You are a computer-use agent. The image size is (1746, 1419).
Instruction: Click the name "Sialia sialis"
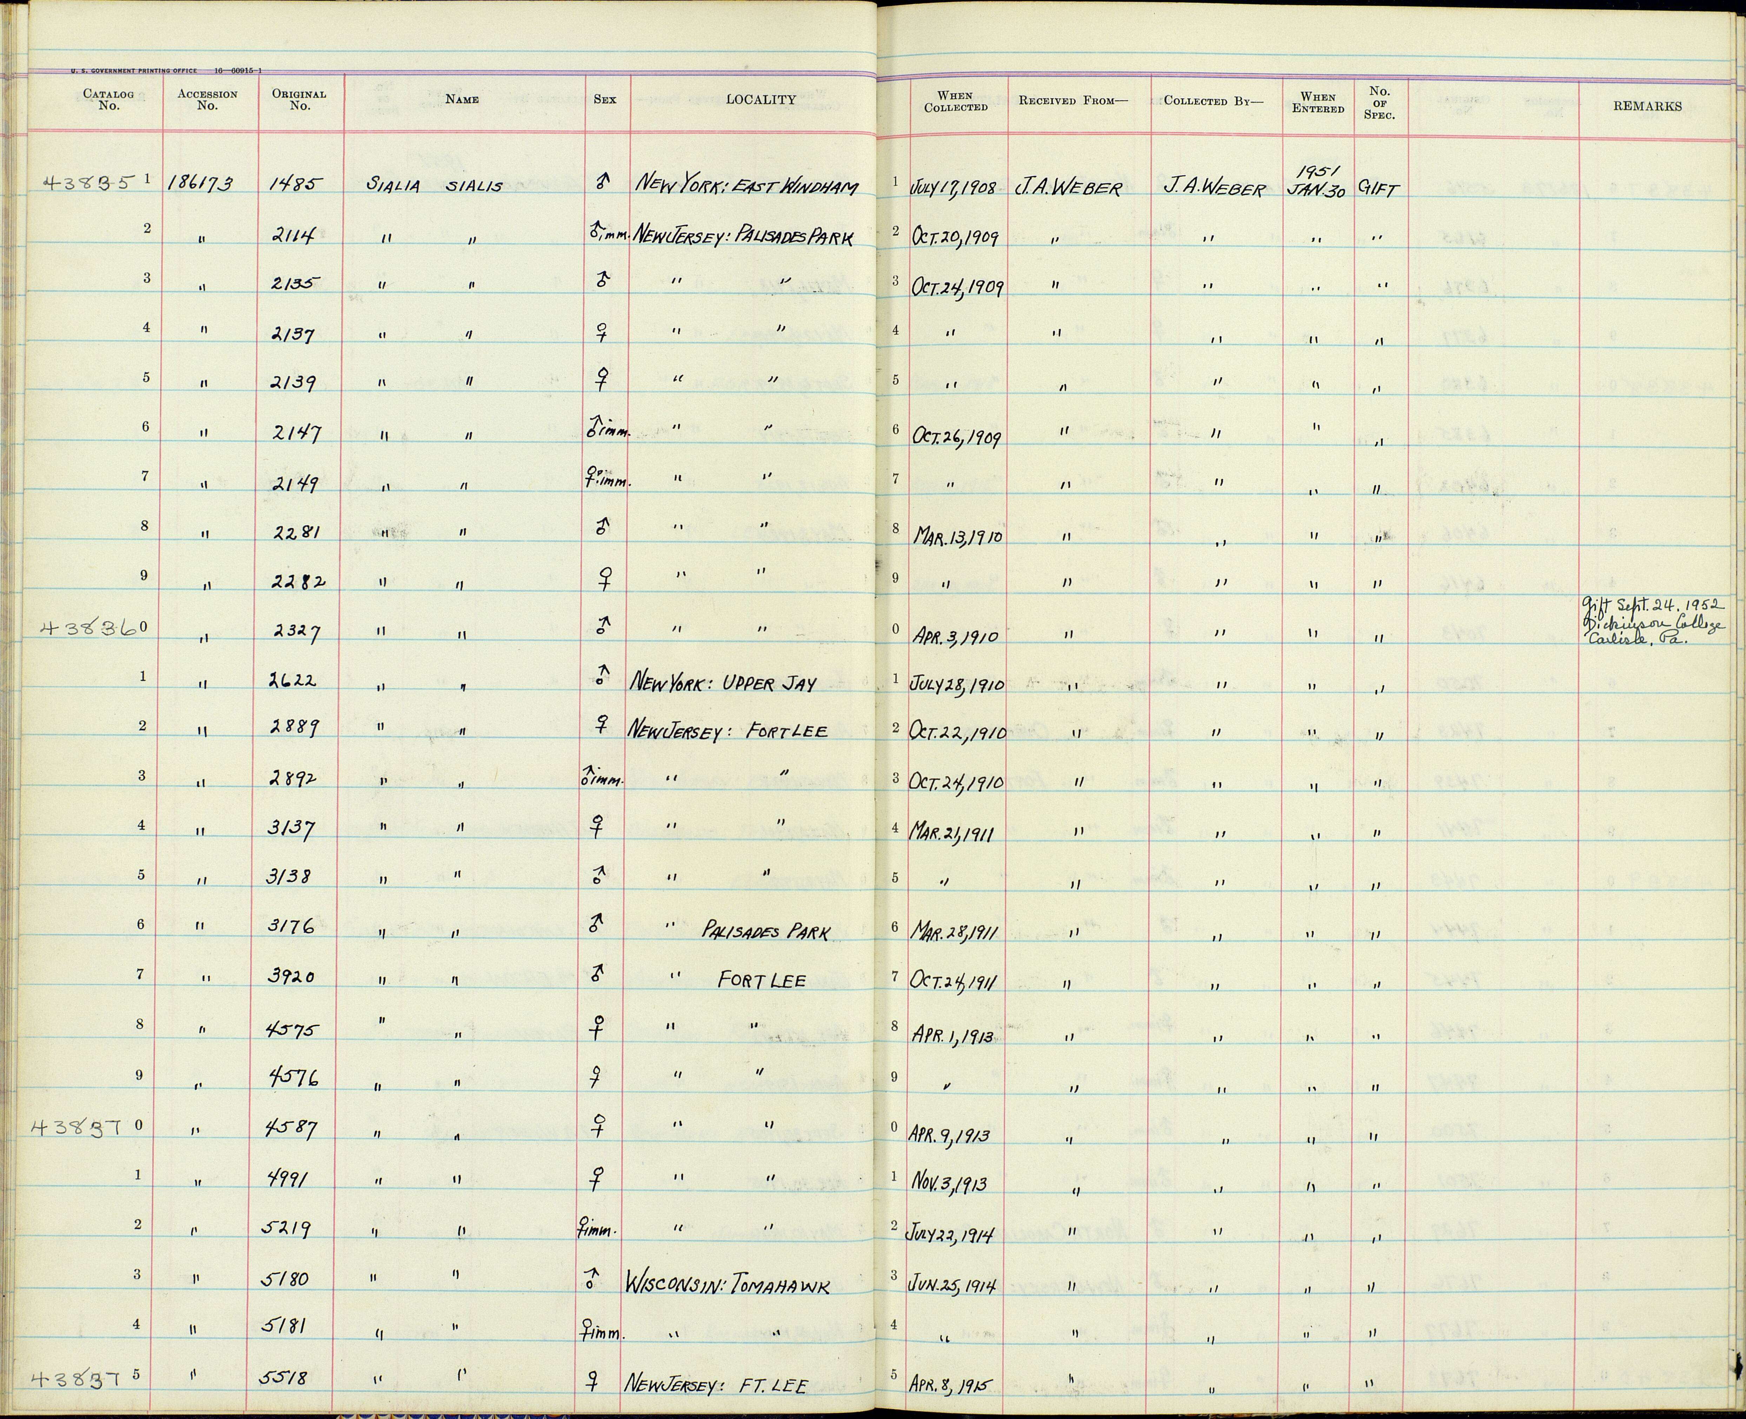[x=434, y=186]
